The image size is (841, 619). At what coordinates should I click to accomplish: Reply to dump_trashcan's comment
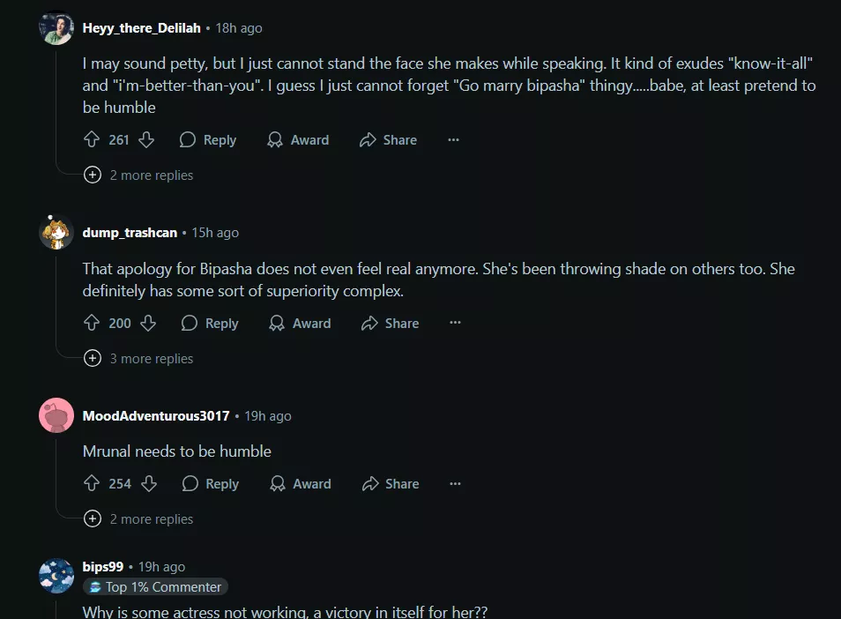click(x=210, y=323)
